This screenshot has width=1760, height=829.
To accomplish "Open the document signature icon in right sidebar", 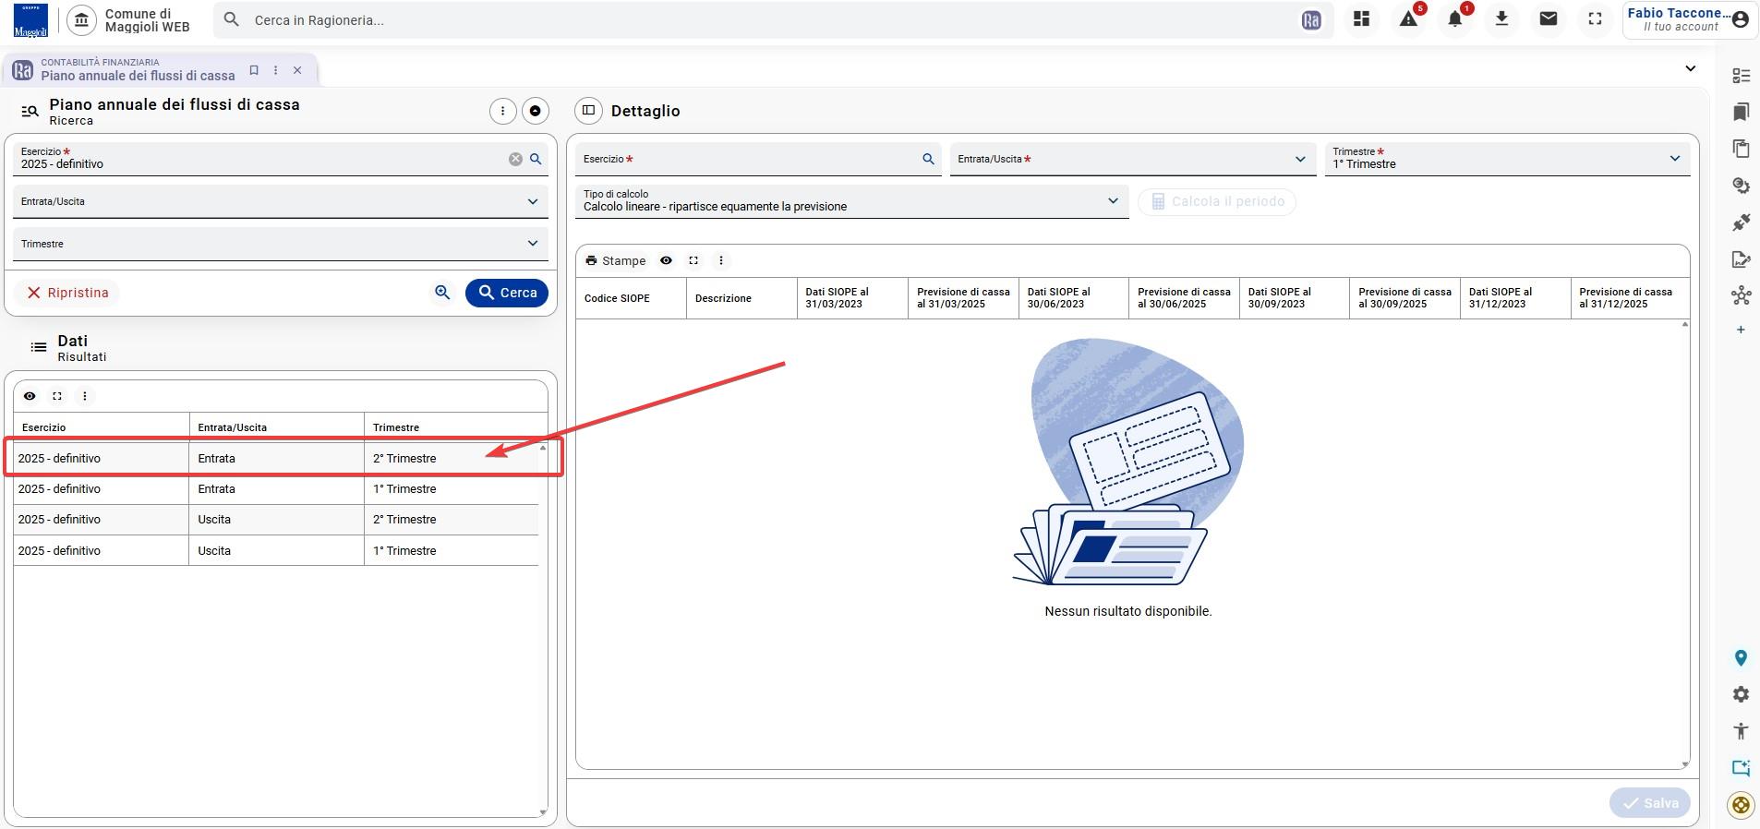I will pyautogui.click(x=1741, y=259).
